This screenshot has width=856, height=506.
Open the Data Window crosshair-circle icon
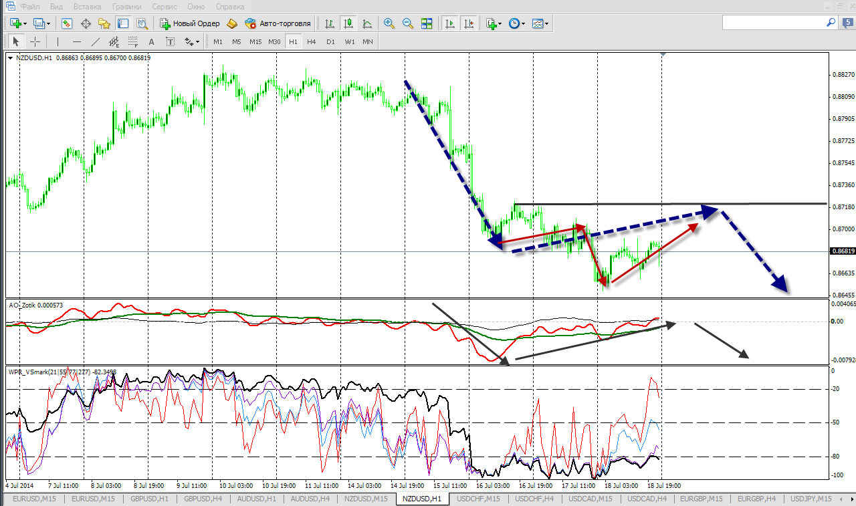pos(86,23)
